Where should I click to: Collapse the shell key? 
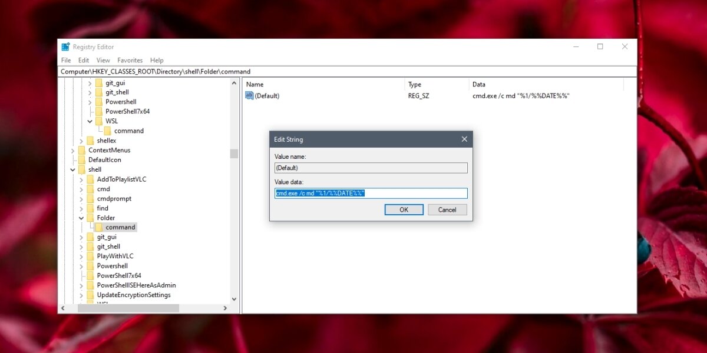pos(72,169)
